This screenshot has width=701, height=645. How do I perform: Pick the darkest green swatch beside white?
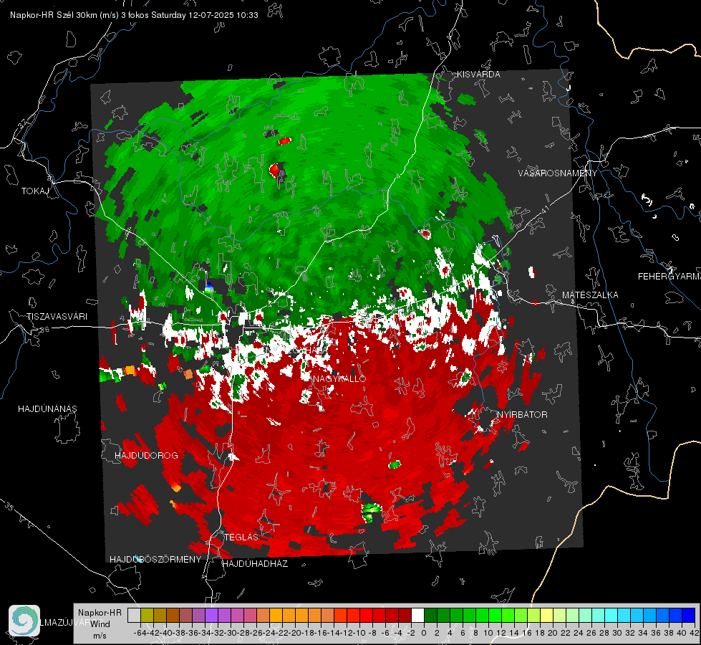tap(430, 616)
